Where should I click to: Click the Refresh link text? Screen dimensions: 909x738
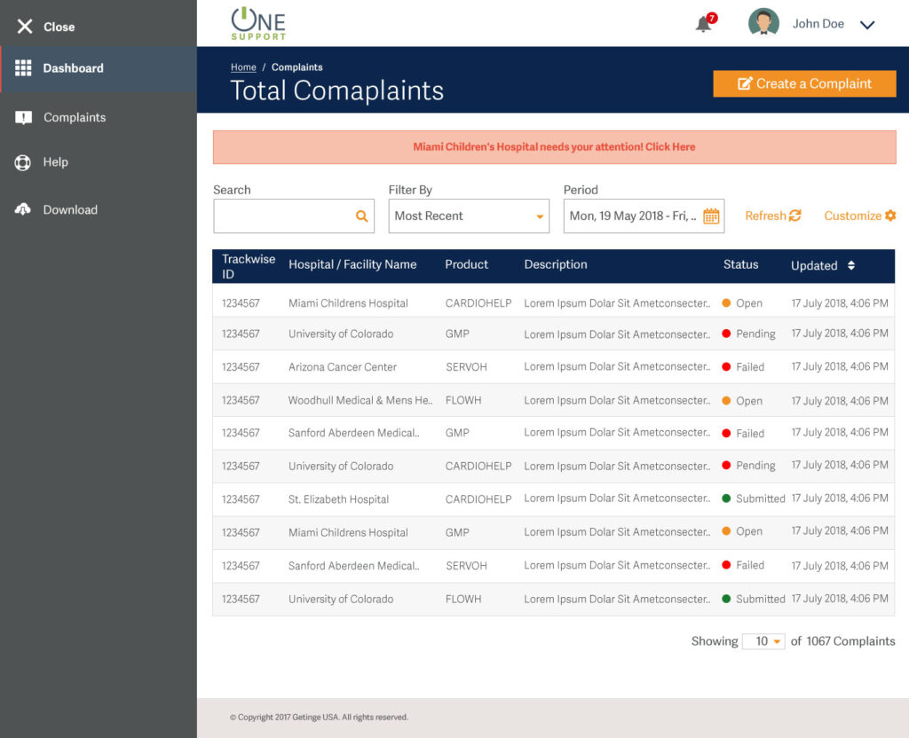765,216
